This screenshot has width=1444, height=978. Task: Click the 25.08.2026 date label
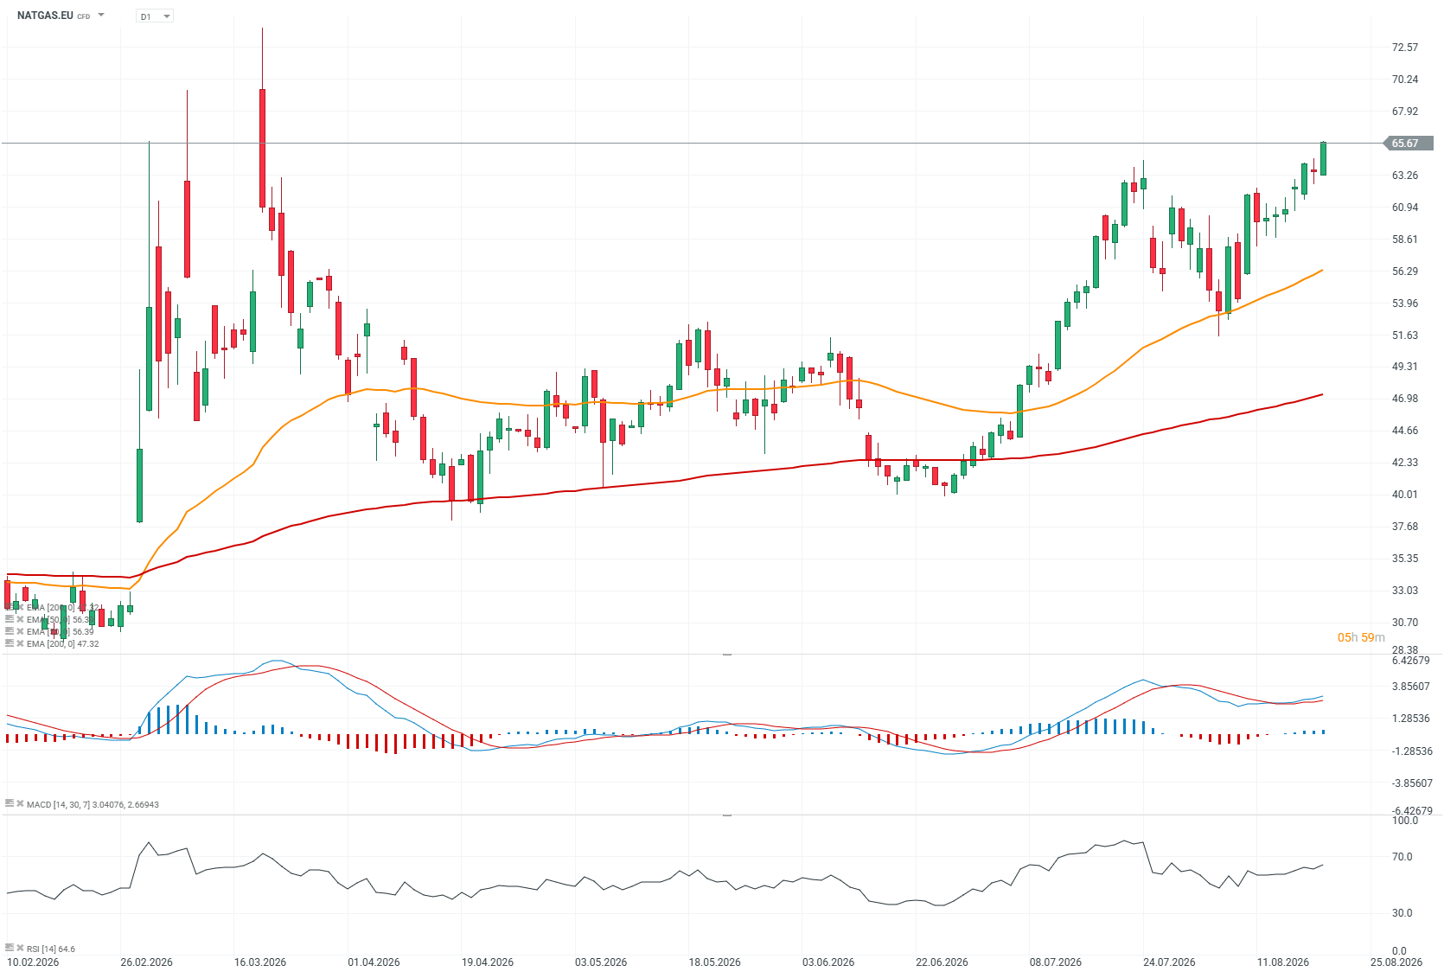pyautogui.click(x=1396, y=962)
